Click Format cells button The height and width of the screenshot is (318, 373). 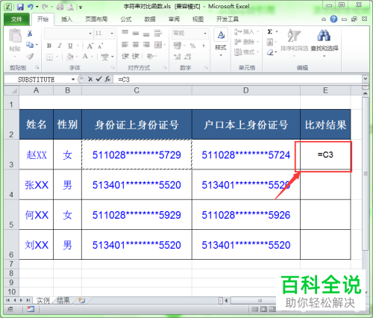click(x=246, y=52)
